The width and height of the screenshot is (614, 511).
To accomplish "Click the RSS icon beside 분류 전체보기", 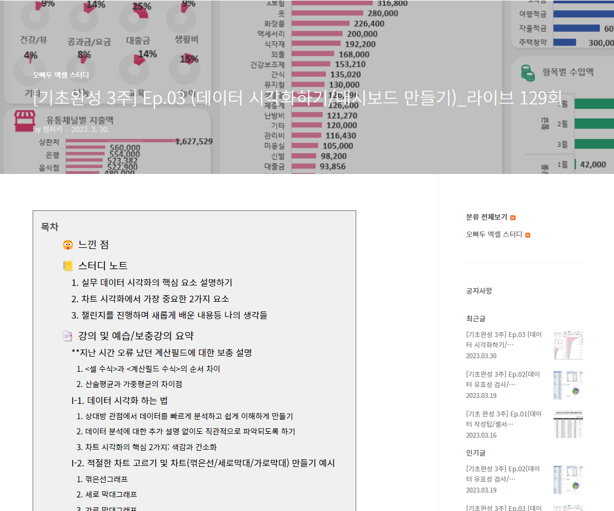I will pos(513,217).
